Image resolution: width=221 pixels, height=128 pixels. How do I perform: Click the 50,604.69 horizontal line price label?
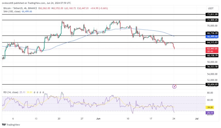[212, 84]
